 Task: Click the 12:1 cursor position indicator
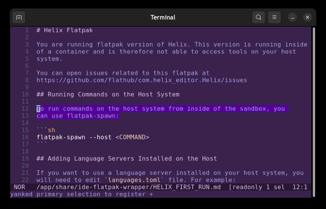[300, 187]
